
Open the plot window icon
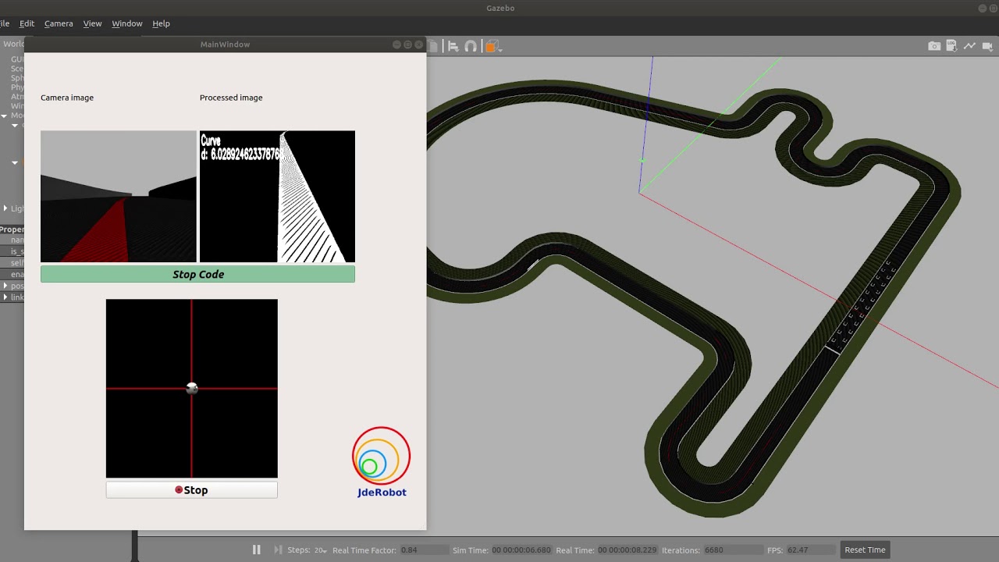click(x=969, y=46)
